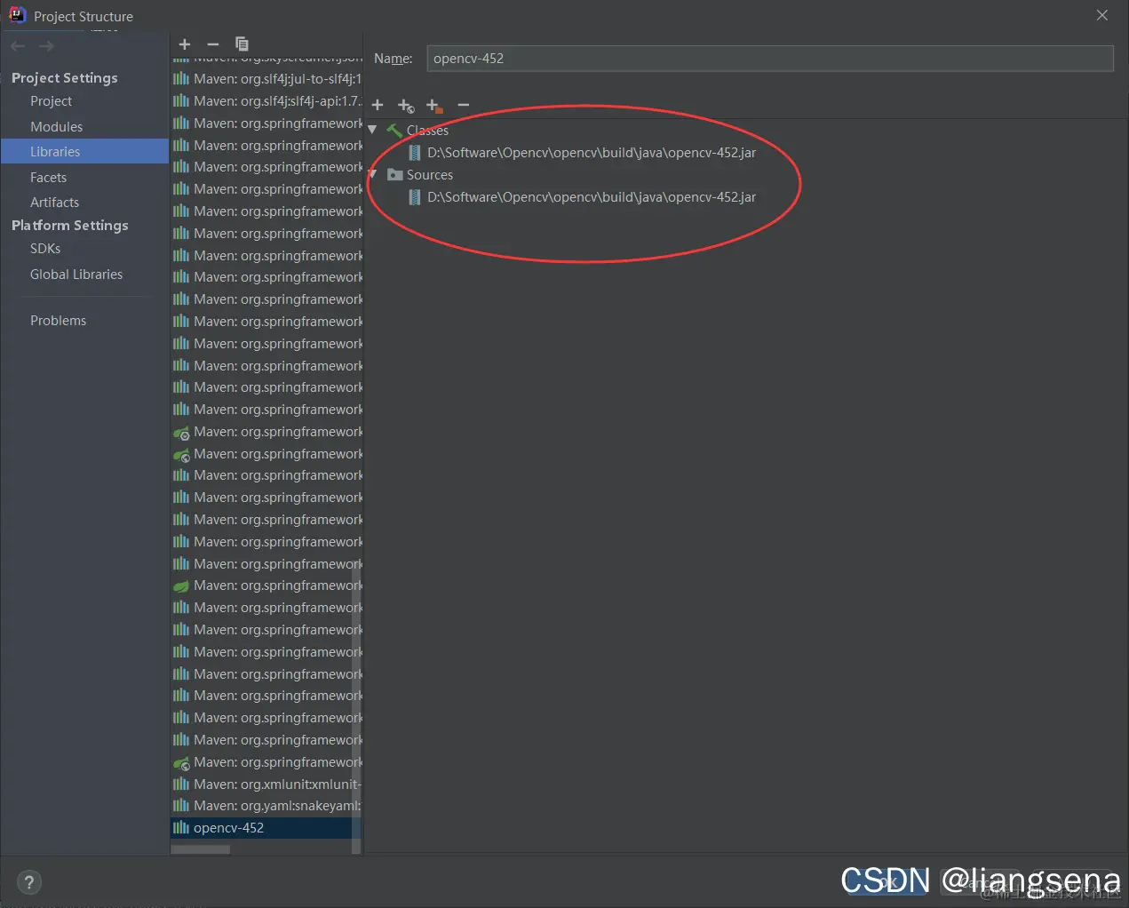Remove selected library with minus icon
The width and height of the screenshot is (1129, 908).
(213, 44)
